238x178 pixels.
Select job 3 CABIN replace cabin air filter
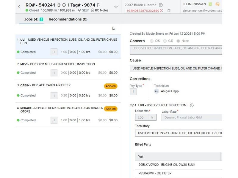[68, 91]
